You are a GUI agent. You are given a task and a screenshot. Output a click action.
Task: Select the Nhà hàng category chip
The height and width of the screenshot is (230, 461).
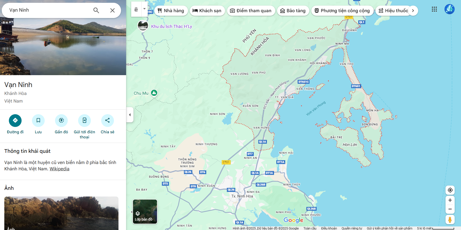click(x=171, y=11)
